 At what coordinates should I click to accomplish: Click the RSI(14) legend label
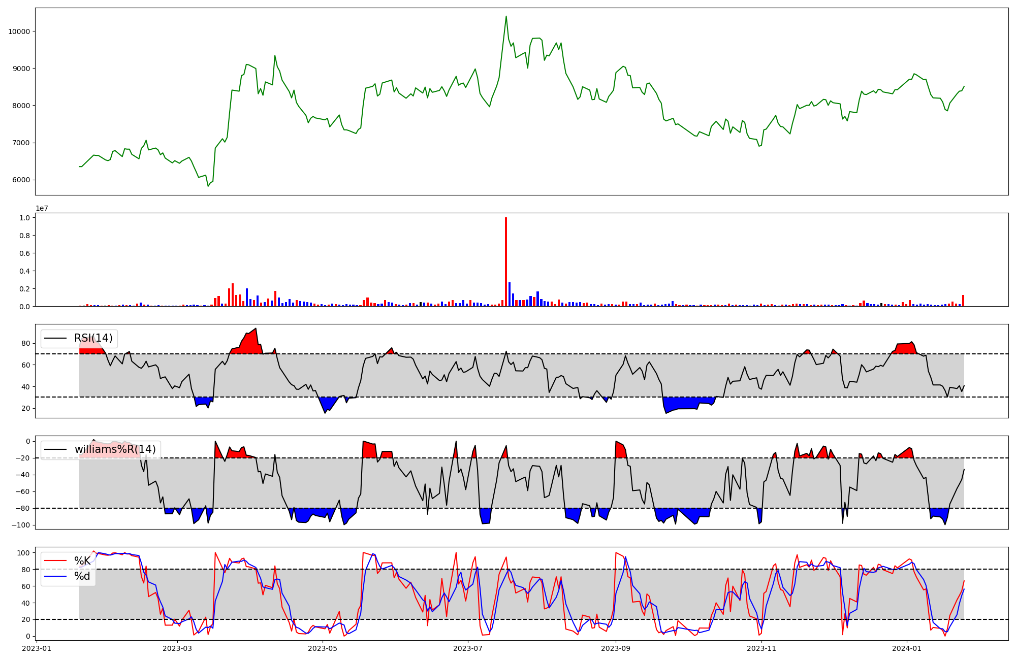tap(93, 338)
